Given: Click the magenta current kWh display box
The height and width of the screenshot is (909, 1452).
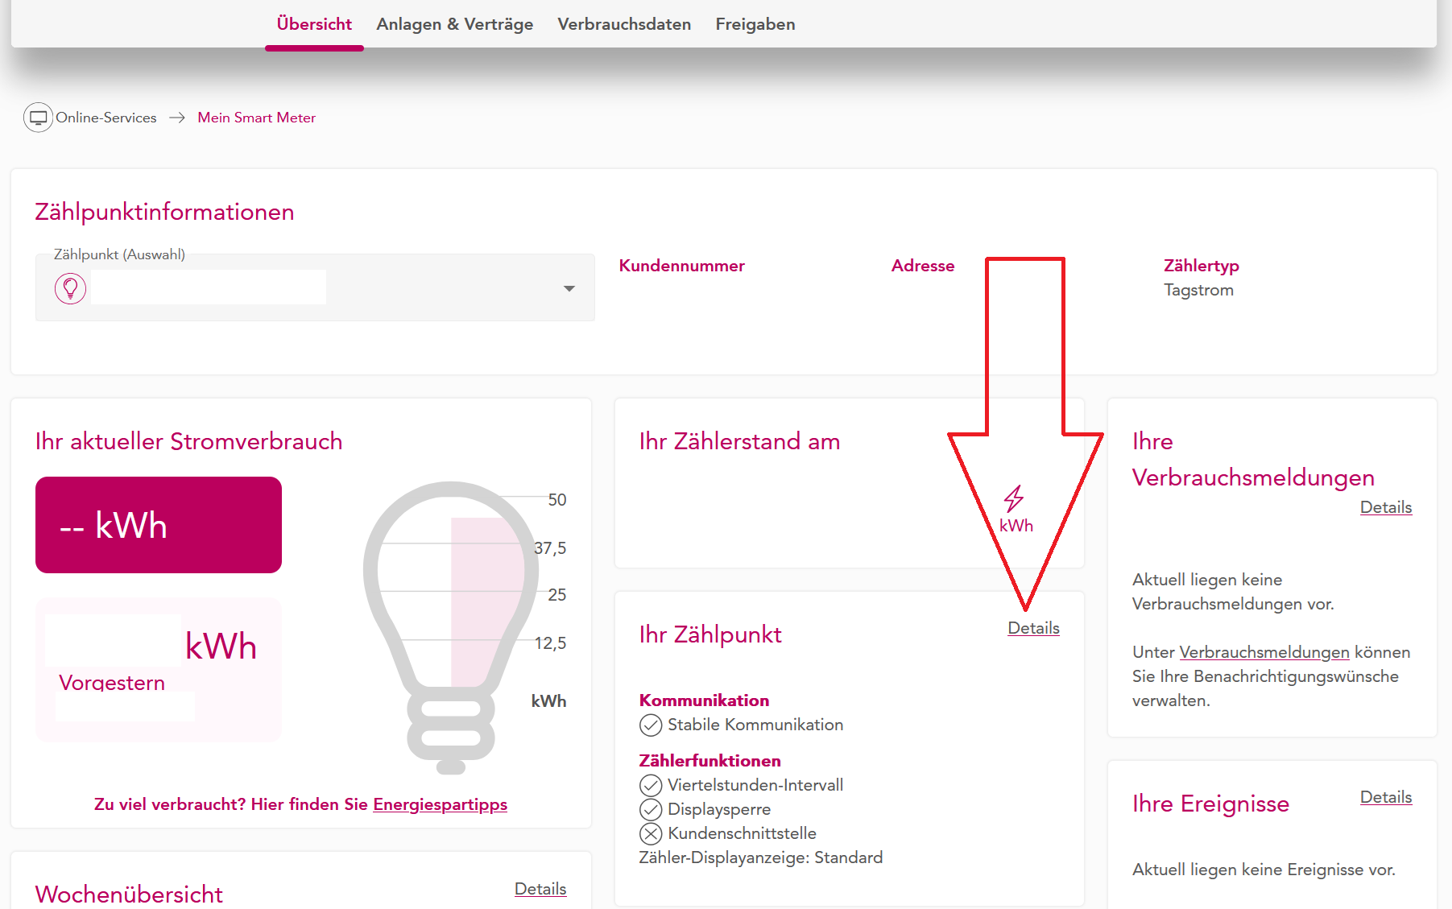Looking at the screenshot, I should click(159, 525).
